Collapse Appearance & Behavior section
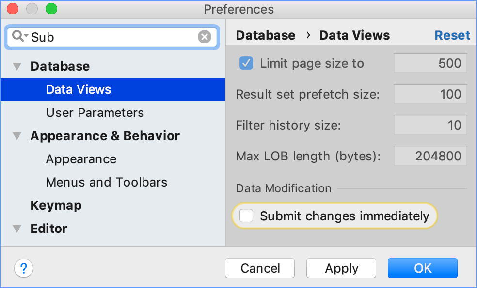Screen dimensions: 477x288 click(17, 136)
